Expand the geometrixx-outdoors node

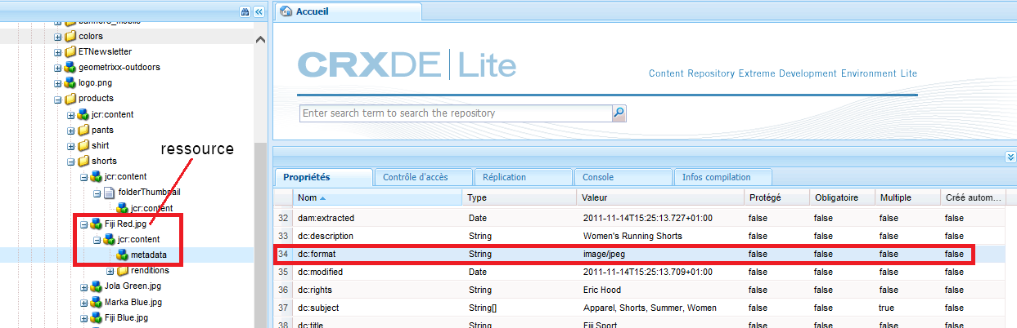[58, 67]
